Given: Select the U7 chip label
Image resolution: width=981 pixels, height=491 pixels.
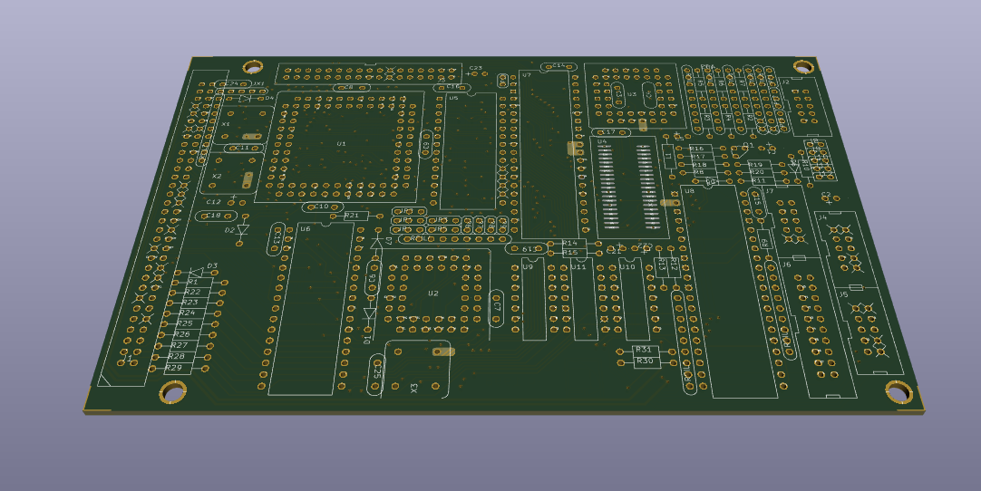Looking at the screenshot, I should tap(526, 75).
